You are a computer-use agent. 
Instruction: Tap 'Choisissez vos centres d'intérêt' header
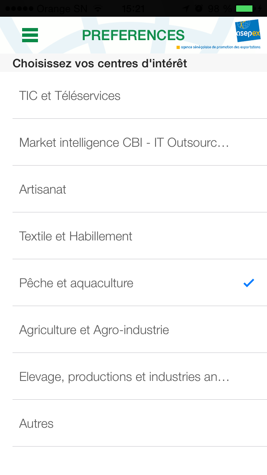[100, 63]
